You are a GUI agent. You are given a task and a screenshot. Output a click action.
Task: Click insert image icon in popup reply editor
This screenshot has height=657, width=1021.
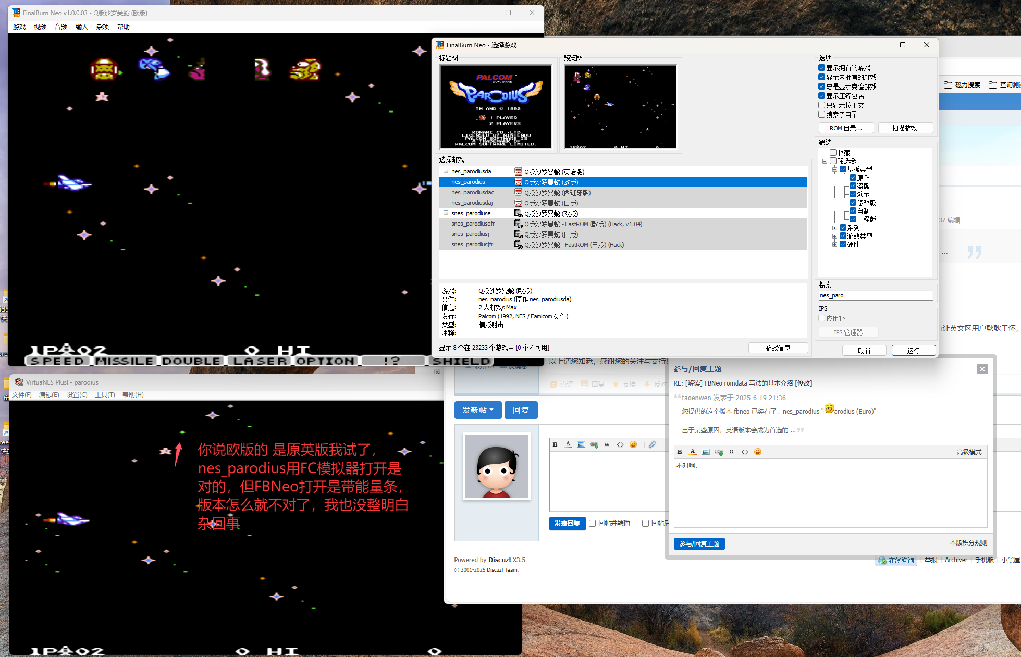pos(706,452)
